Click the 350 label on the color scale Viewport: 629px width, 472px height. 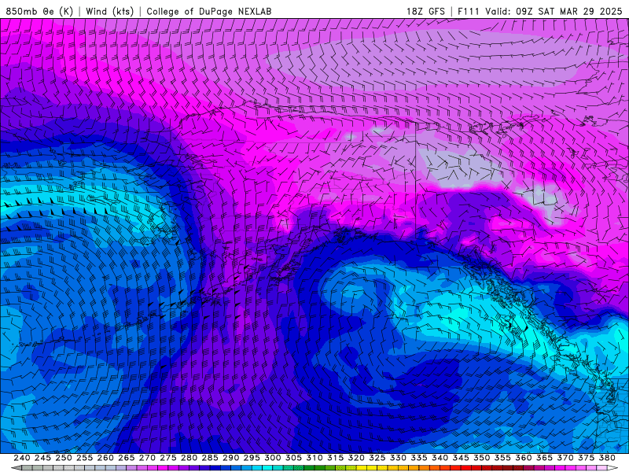[x=482, y=458]
